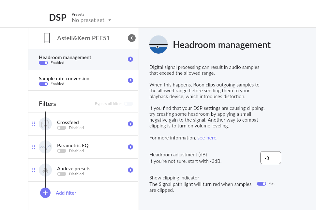The height and width of the screenshot is (210, 316).
Task: Open Parametric EQ settings chevron
Action: point(130,147)
